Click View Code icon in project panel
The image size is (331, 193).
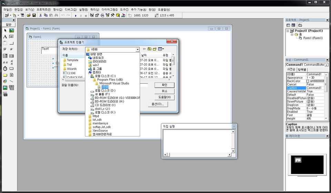288,25
